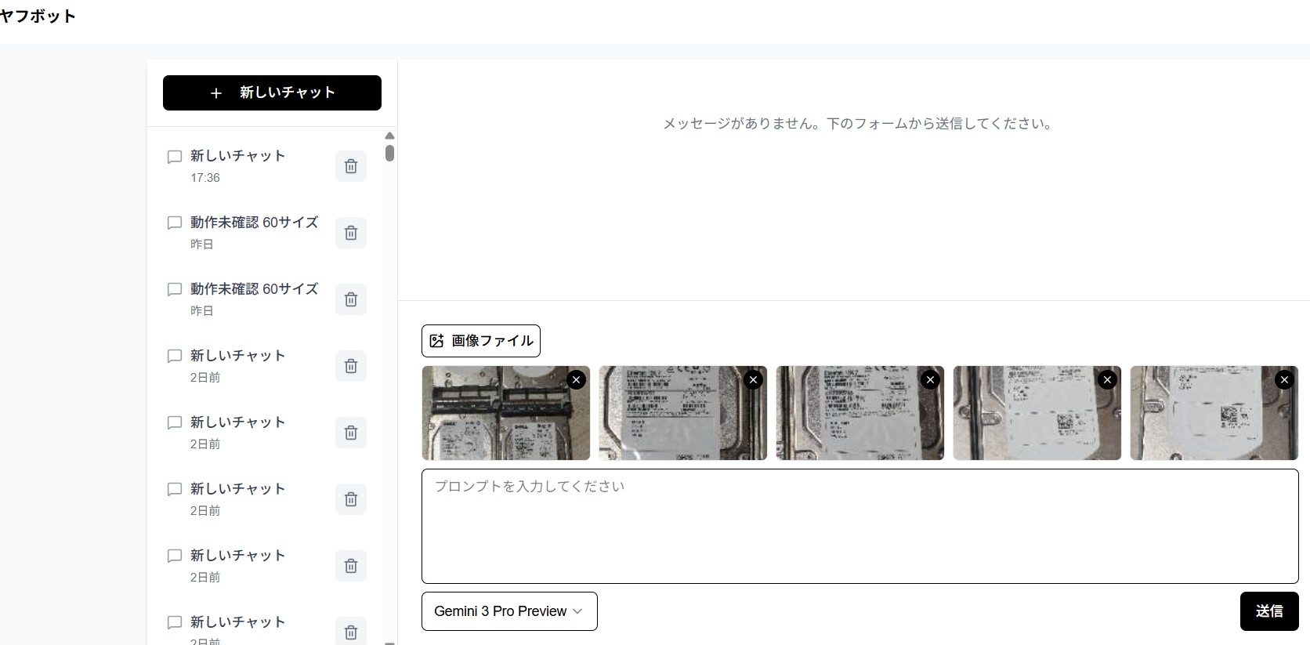This screenshot has width=1310, height=645.
Task: Delete the first 動作未確認 60サイズ chat
Action: 351,233
